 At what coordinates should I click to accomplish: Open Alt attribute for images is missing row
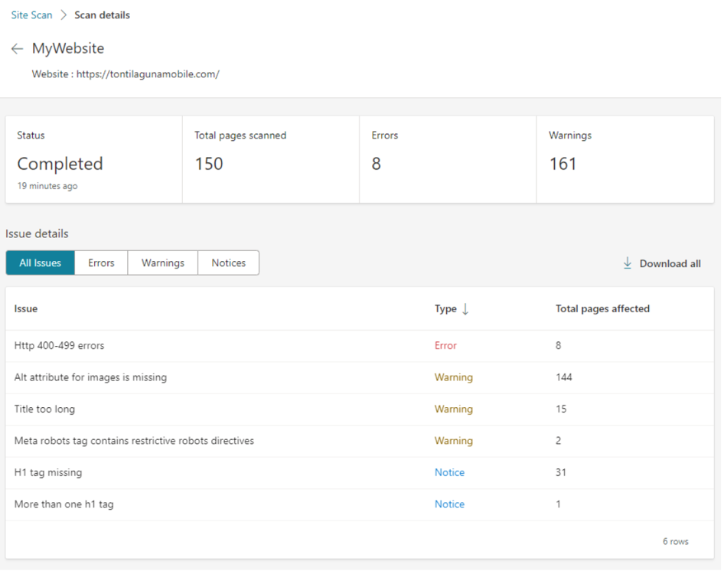(90, 377)
